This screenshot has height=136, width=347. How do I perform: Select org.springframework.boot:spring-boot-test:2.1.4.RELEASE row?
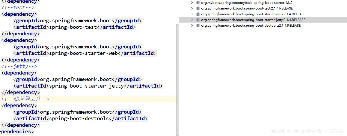[x=263, y=8]
